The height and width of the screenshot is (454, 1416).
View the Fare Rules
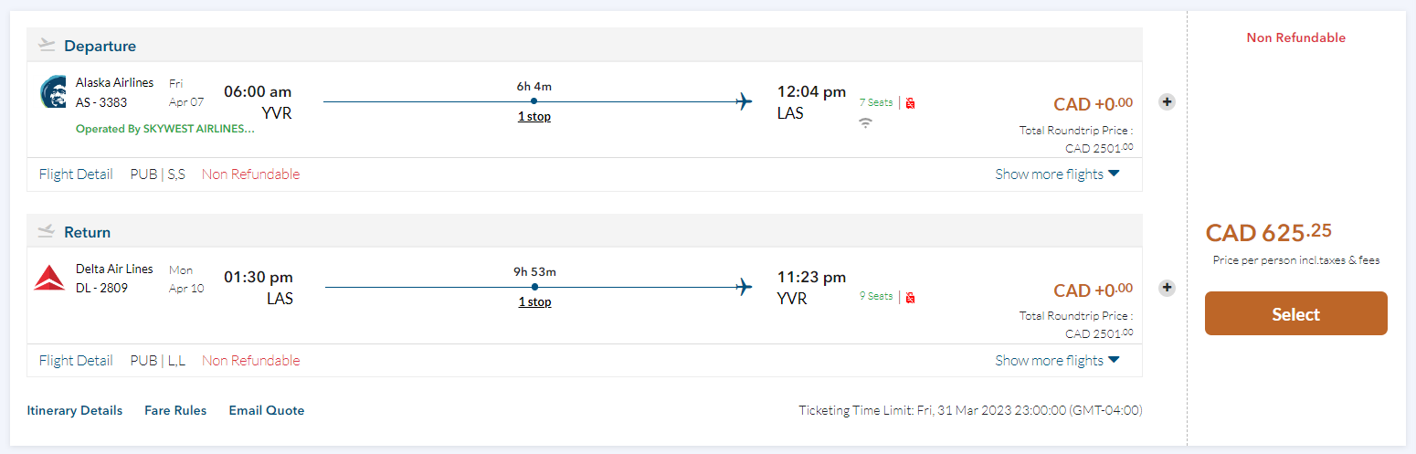pos(175,411)
